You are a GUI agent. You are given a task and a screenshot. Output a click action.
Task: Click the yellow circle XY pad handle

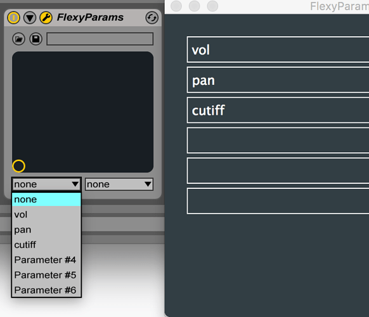[x=18, y=166]
